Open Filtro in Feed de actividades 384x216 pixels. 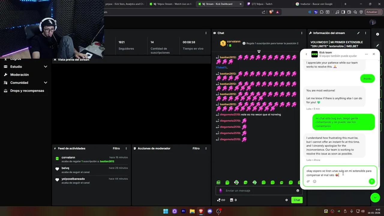pos(116,148)
